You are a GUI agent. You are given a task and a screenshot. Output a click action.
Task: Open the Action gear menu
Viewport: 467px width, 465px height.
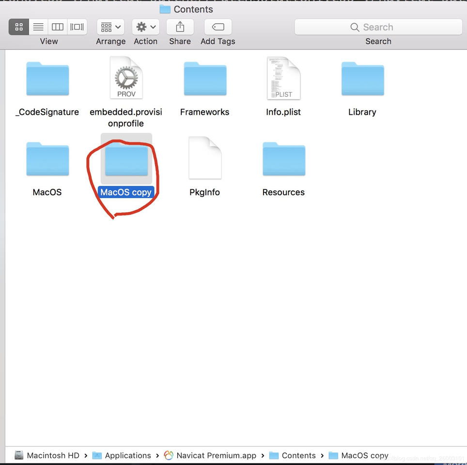pyautogui.click(x=146, y=27)
